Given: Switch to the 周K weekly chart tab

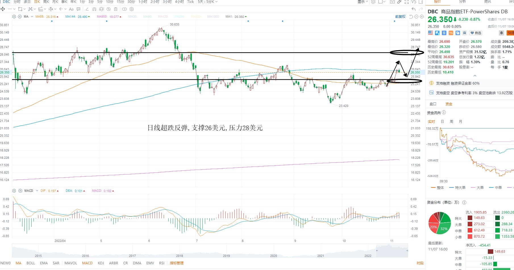Looking at the screenshot, I should click(x=46, y=2).
